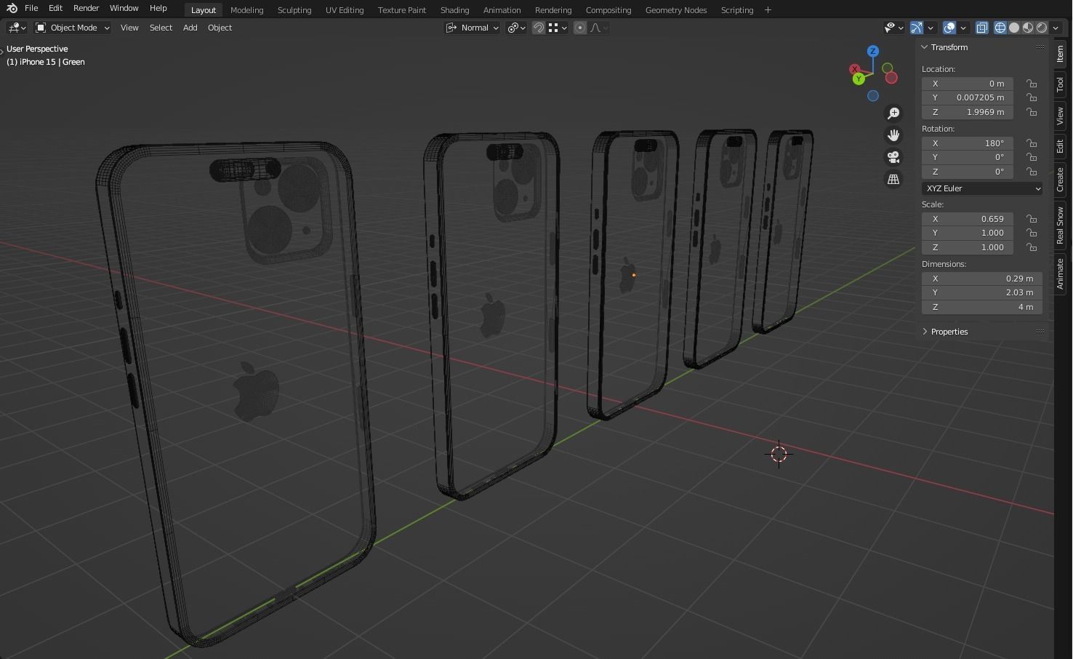Screen dimensions: 1073x659
Task: Open the object visibility eye dropdown
Action: pyautogui.click(x=893, y=28)
